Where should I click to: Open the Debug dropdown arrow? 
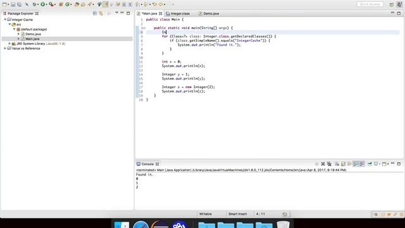(x=38, y=4)
